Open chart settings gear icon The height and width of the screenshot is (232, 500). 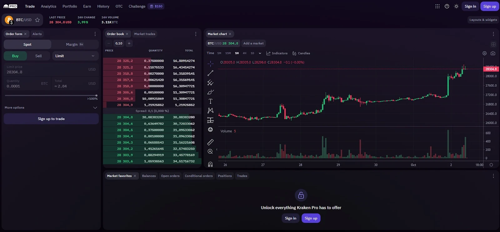tap(484, 53)
